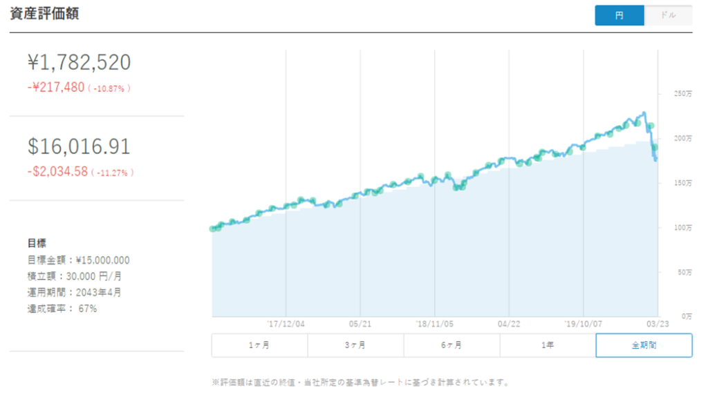The width and height of the screenshot is (708, 408).
Task: Click the '18/11/05 date label on axis
Action: (434, 322)
